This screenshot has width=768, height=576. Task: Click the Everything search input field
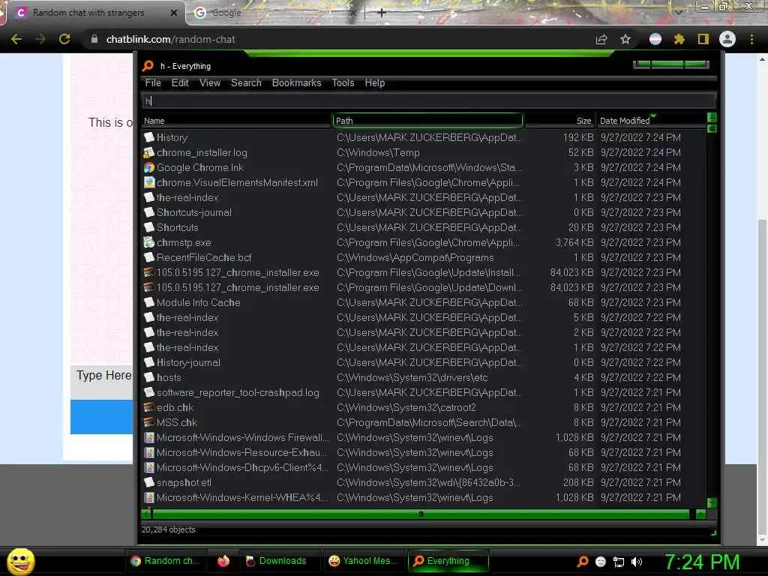(428, 101)
